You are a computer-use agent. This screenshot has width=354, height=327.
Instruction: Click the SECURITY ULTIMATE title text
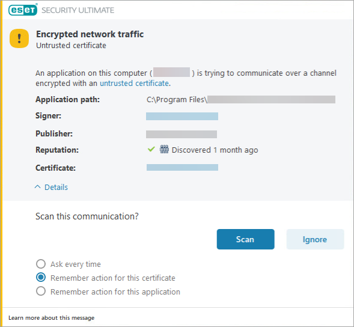pos(78,10)
